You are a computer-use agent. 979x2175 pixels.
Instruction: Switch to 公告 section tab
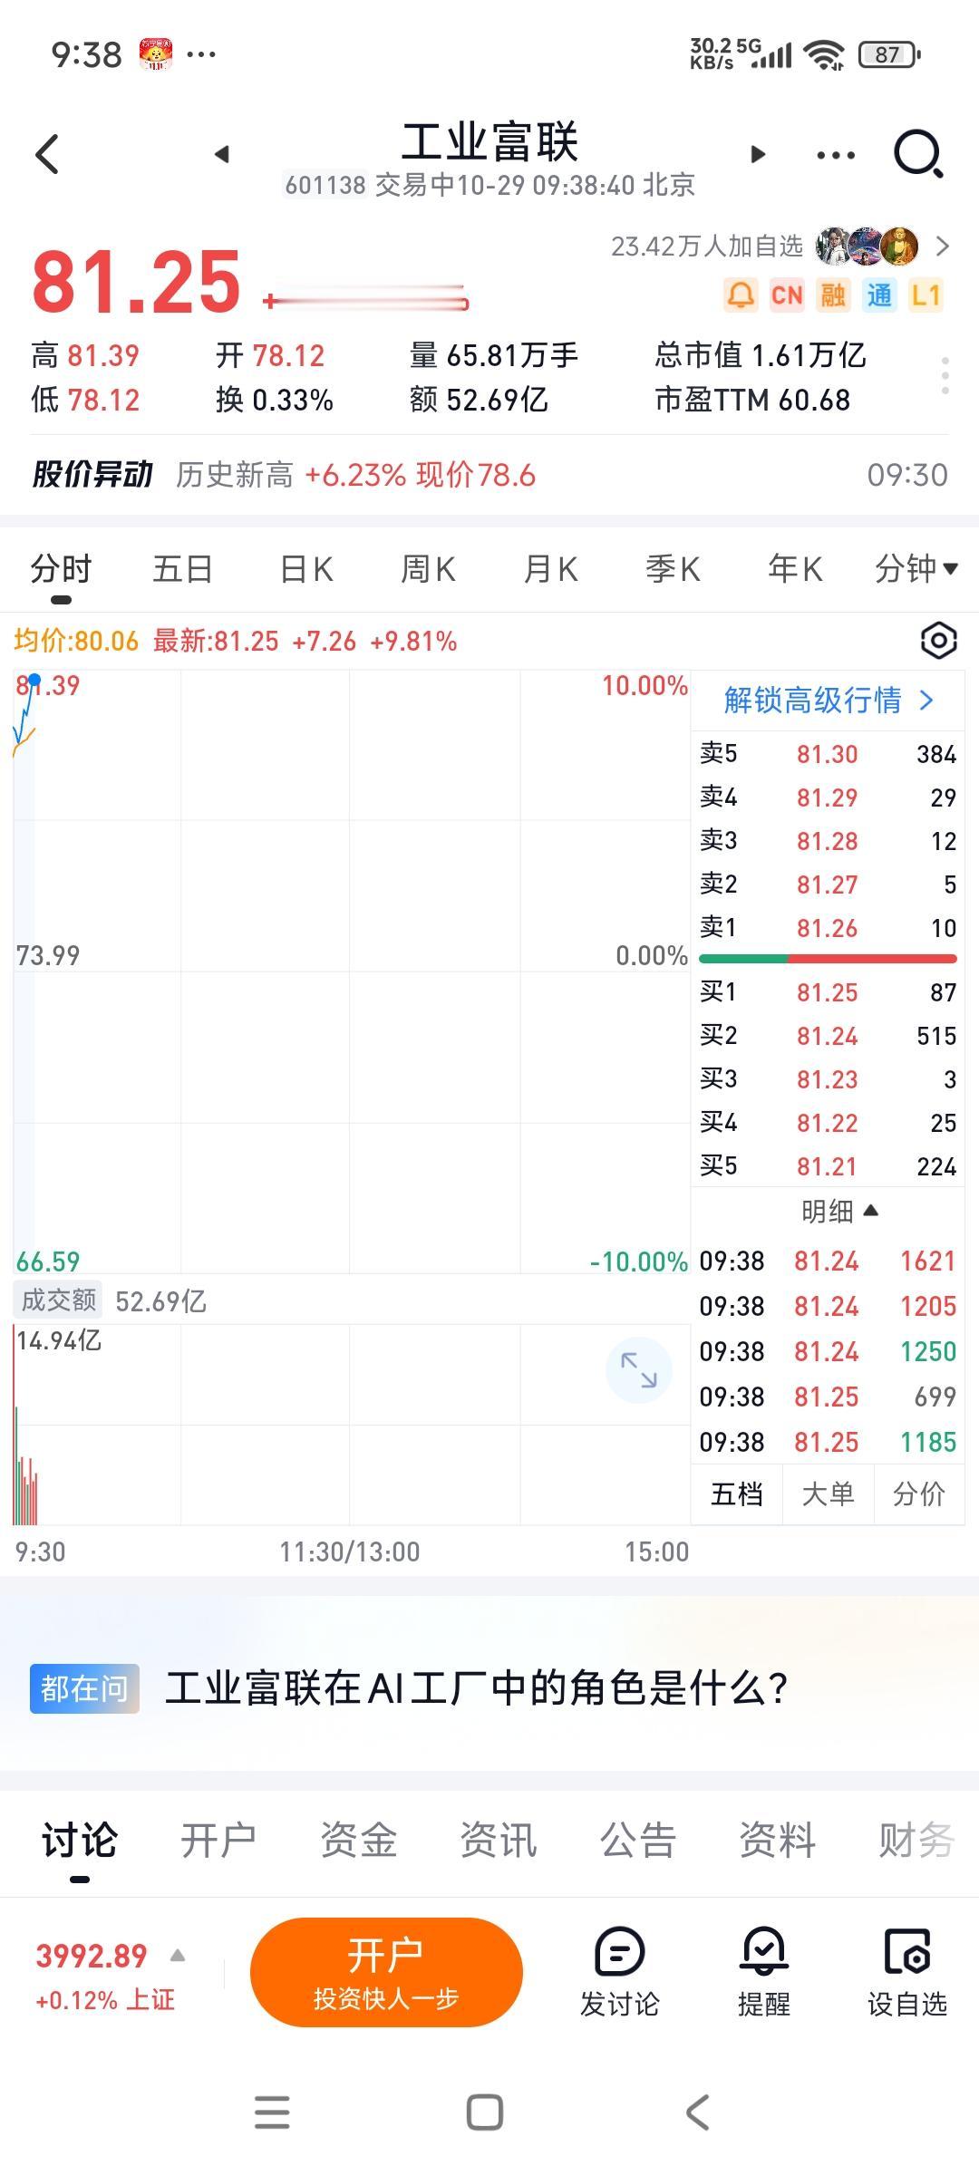click(x=637, y=1840)
